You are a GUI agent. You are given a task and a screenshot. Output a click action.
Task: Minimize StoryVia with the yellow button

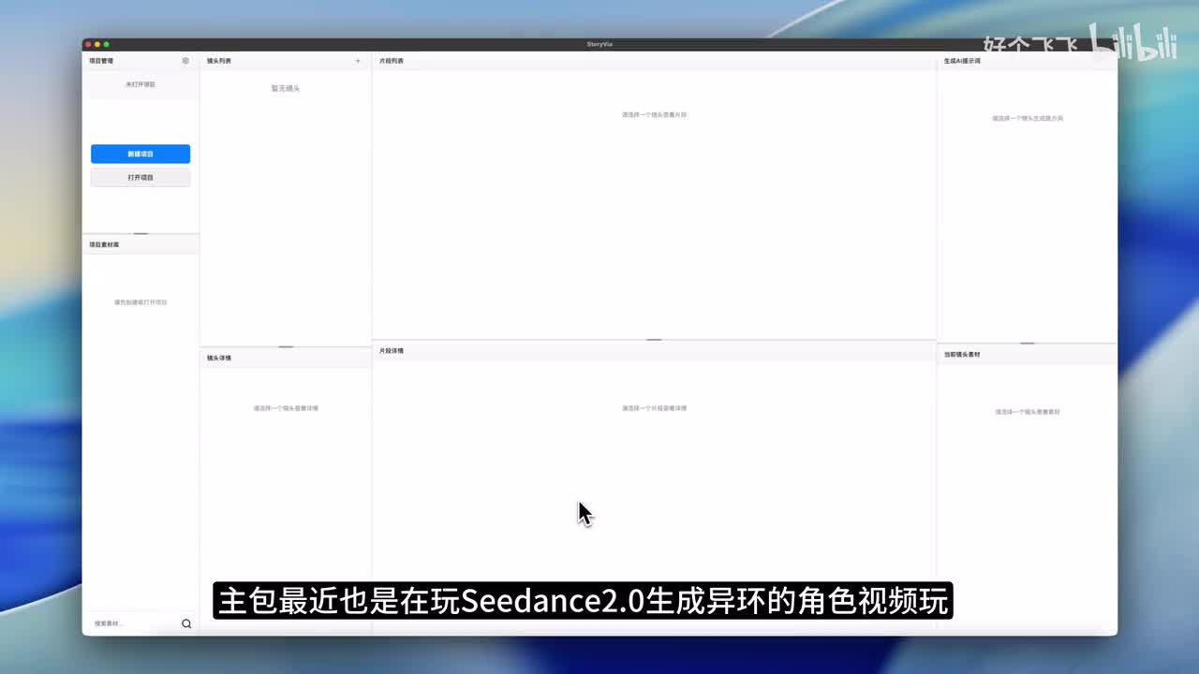96,44
